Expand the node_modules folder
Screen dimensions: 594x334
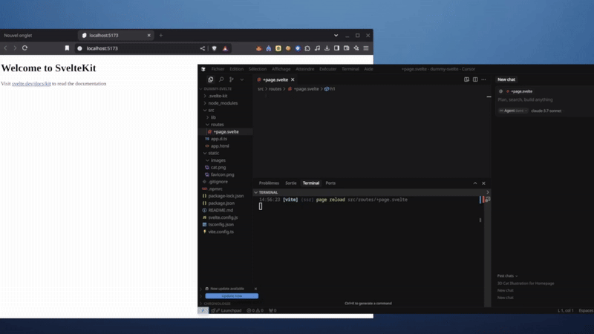pyautogui.click(x=223, y=103)
